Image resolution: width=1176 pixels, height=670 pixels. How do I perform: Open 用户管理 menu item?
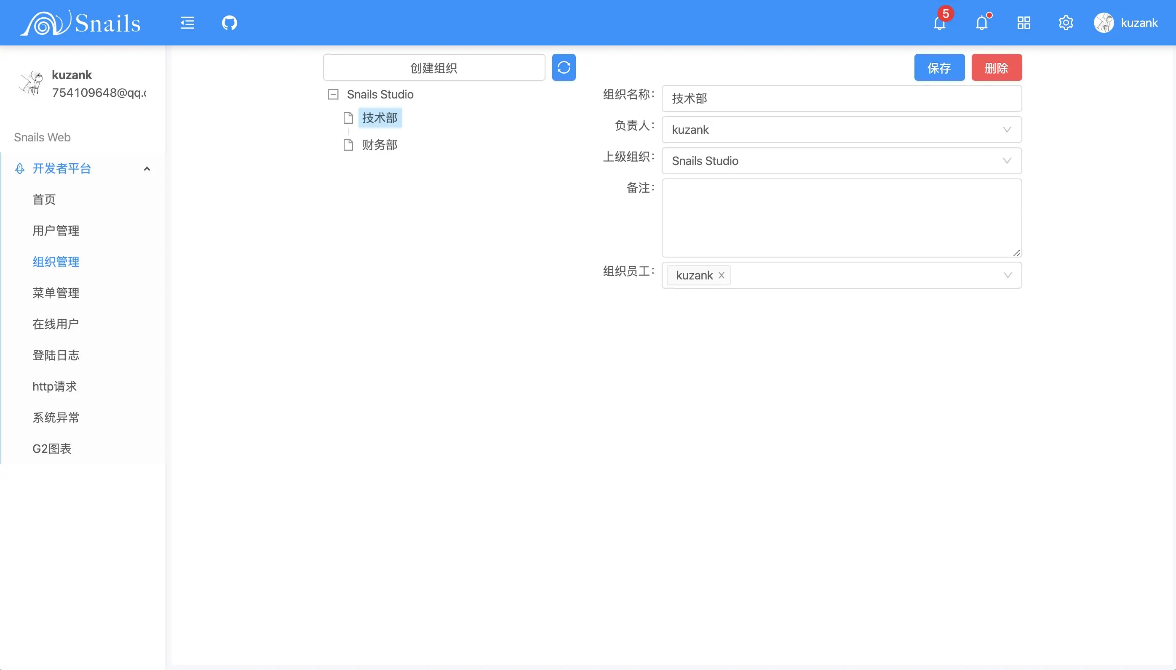(56, 231)
